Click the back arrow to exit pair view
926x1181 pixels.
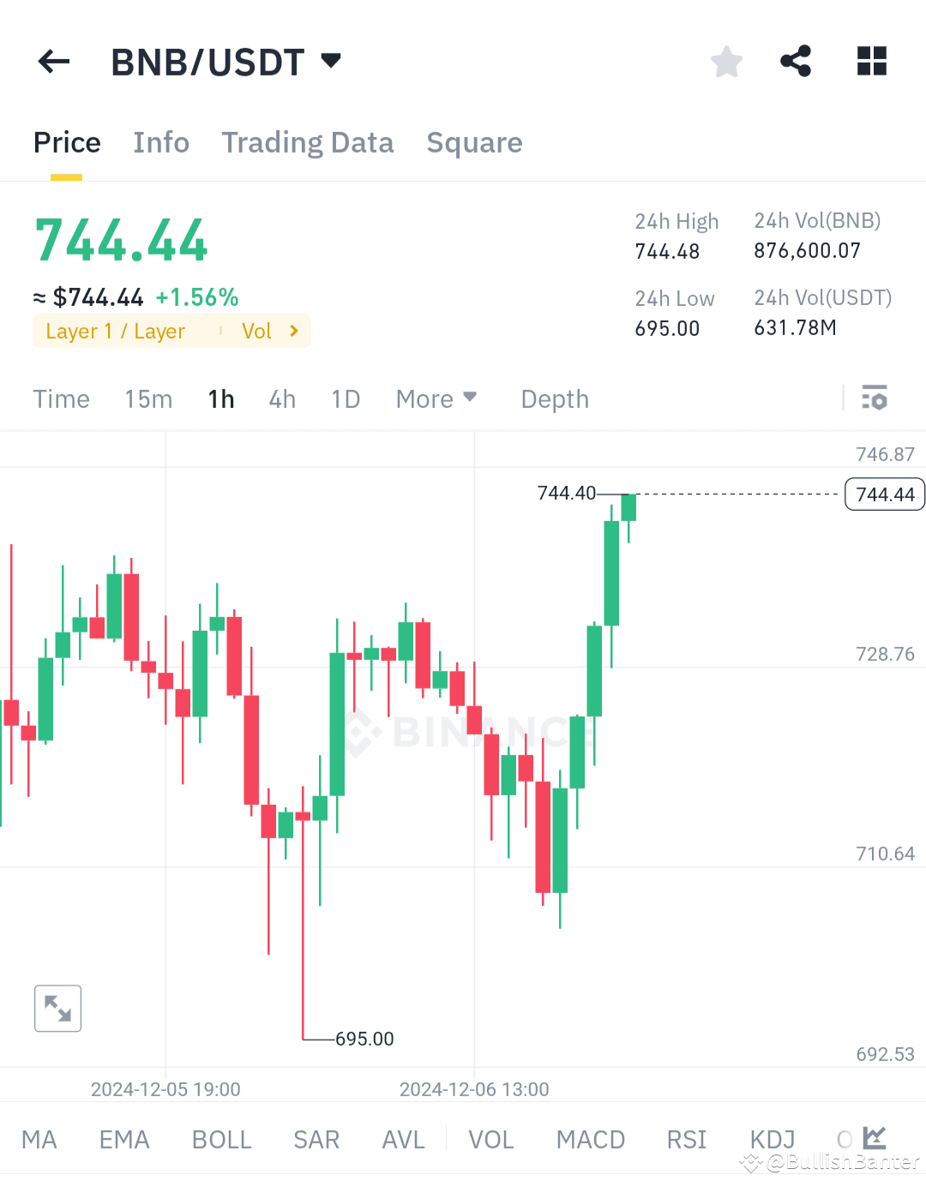pos(53,61)
